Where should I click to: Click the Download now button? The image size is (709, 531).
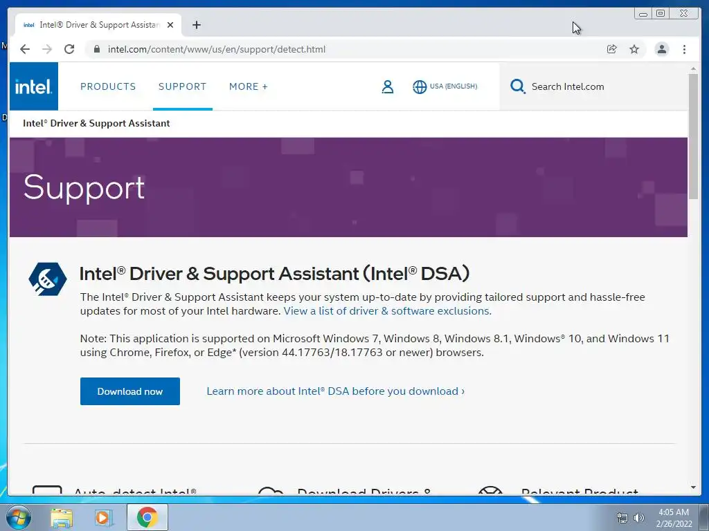[x=130, y=391]
